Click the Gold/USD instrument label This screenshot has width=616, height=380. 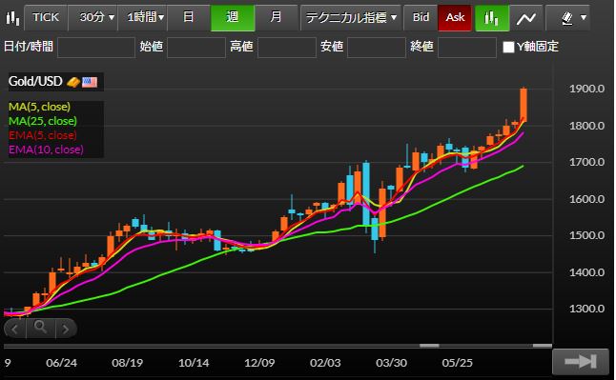[x=35, y=82]
